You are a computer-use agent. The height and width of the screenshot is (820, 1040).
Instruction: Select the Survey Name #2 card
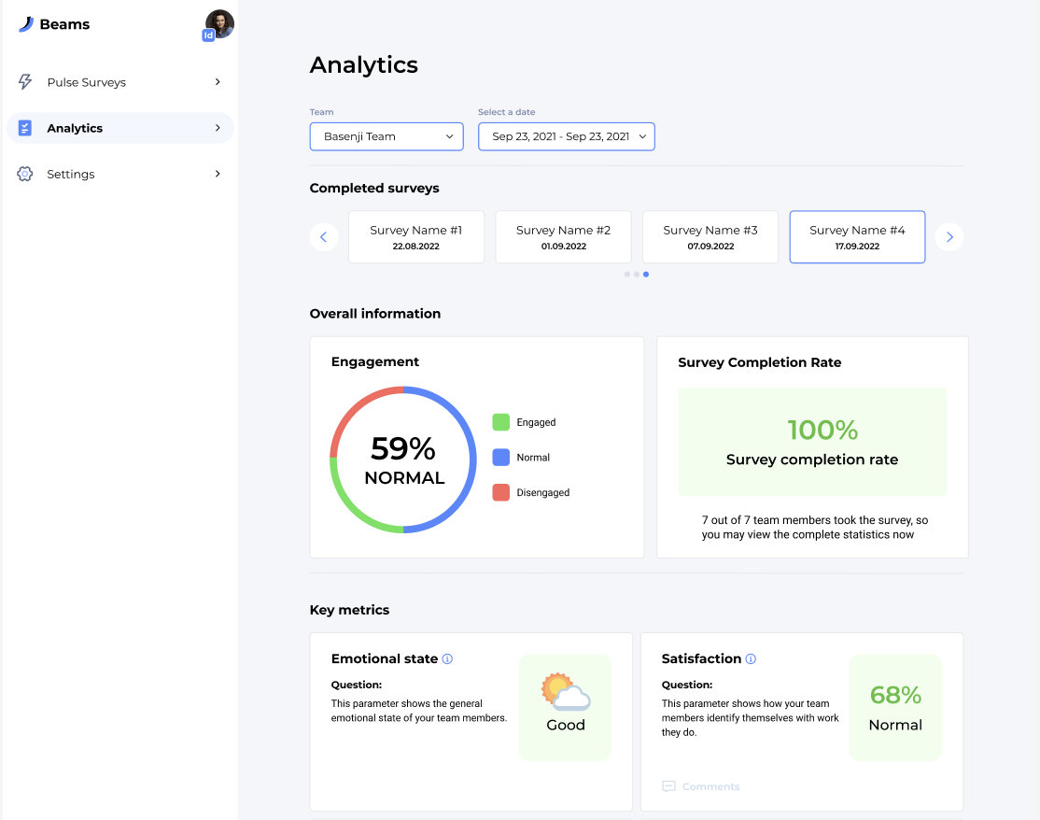click(x=563, y=237)
